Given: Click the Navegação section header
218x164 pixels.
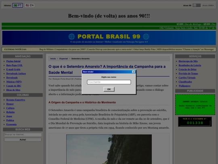Looking at the screenshot, I should (23, 56).
